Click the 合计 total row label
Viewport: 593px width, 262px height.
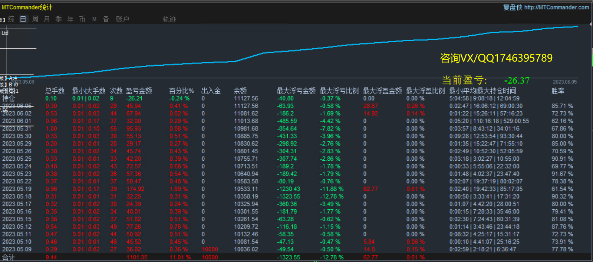coord(9,257)
